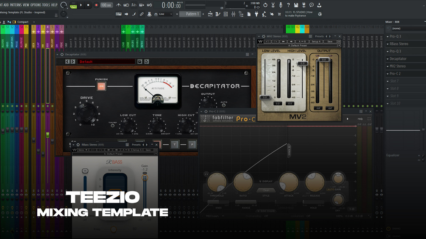Expand the Pro-Q 3 slot one arrow
The height and width of the screenshot is (239, 426).
point(388,36)
